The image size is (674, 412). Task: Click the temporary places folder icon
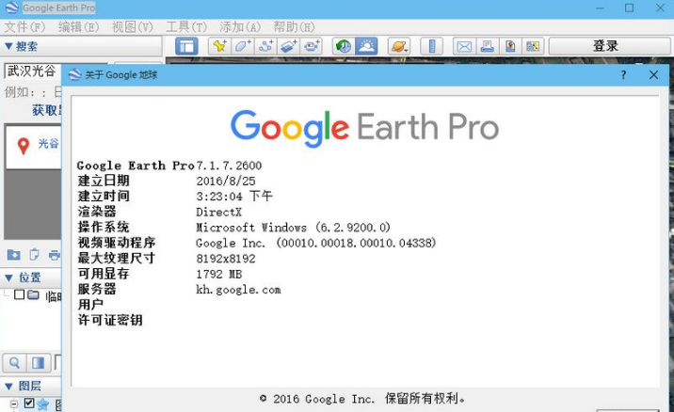pos(34,294)
